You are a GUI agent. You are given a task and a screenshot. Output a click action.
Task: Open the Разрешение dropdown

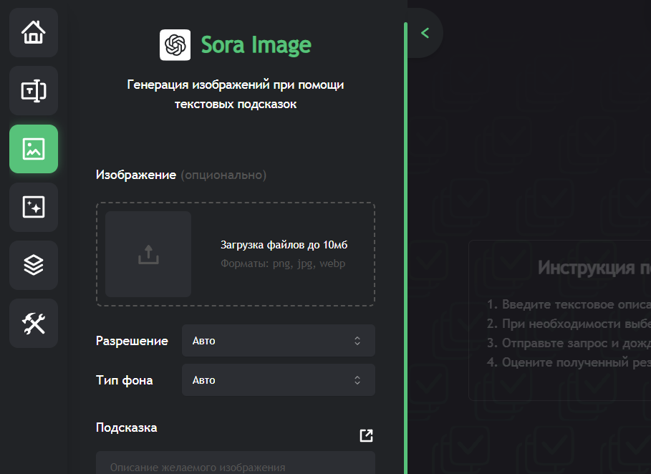279,341
